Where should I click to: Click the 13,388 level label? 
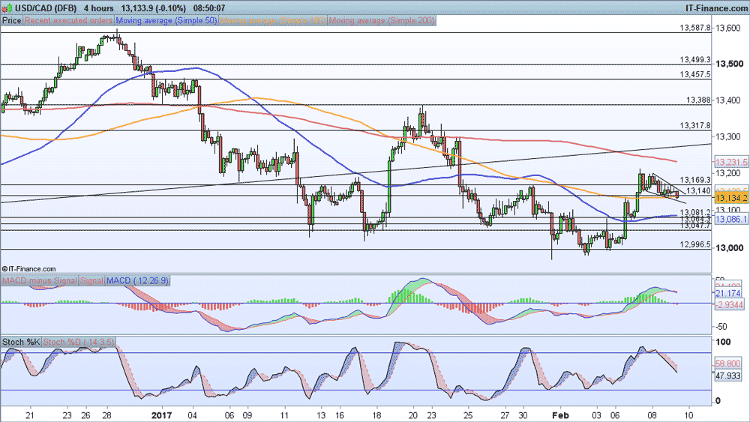[698, 100]
